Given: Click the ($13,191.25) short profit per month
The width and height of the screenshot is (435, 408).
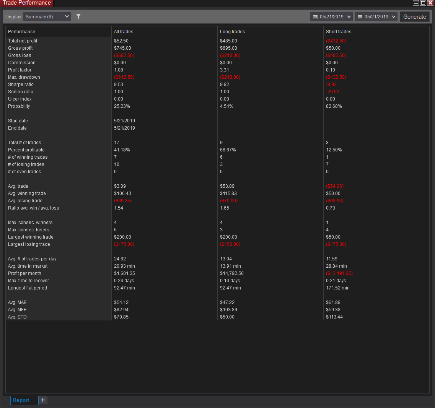Looking at the screenshot, I should click(339, 273).
